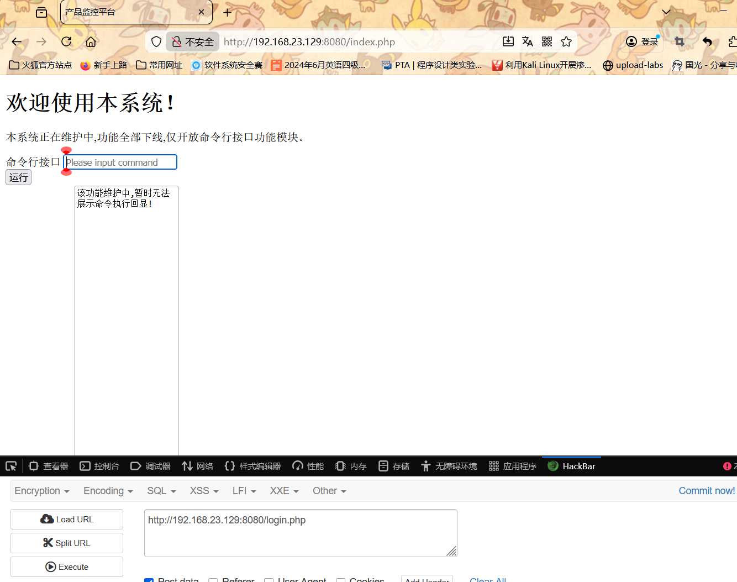Switch to the 网络 network tab
Screen dimensions: 737x582
click(198, 466)
